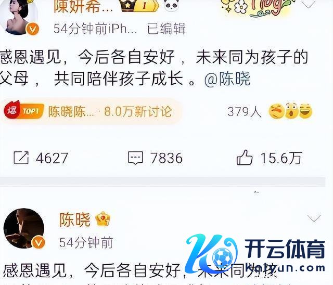Tap the repost icon beside 4627
Image resolution: width=333 pixels, height=285 pixels.
tap(21, 158)
